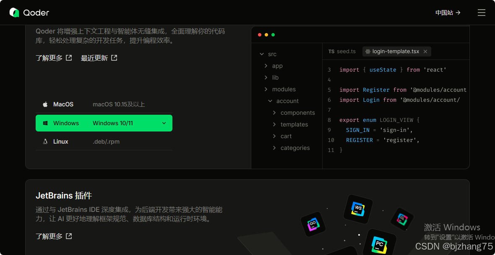Click the import Login code line
Image resolution: width=495 pixels, height=255 pixels.
399,100
